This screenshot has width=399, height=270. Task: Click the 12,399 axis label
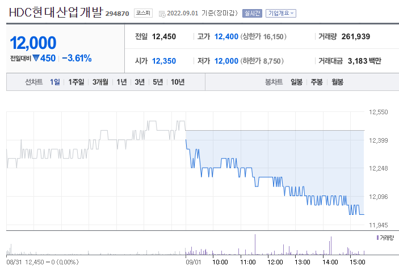[x=379, y=140]
